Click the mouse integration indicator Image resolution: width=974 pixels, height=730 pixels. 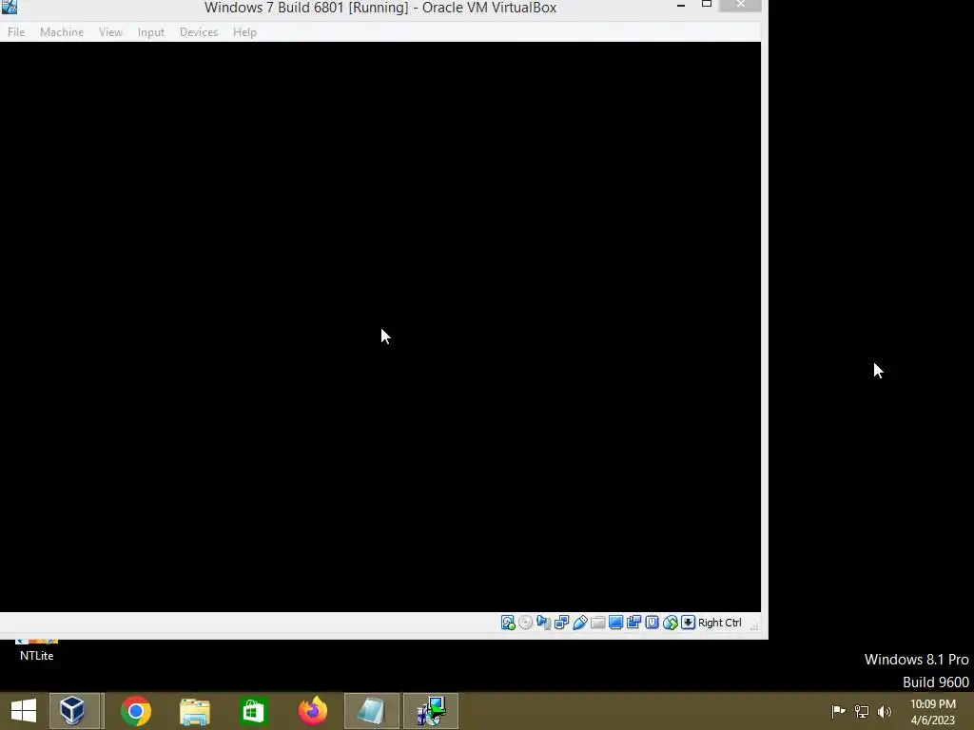[x=670, y=623]
